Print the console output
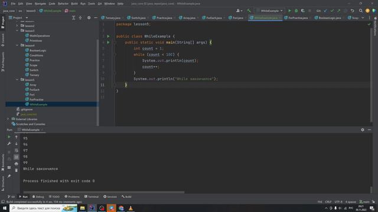378x212 pixels. [x=17, y=164]
